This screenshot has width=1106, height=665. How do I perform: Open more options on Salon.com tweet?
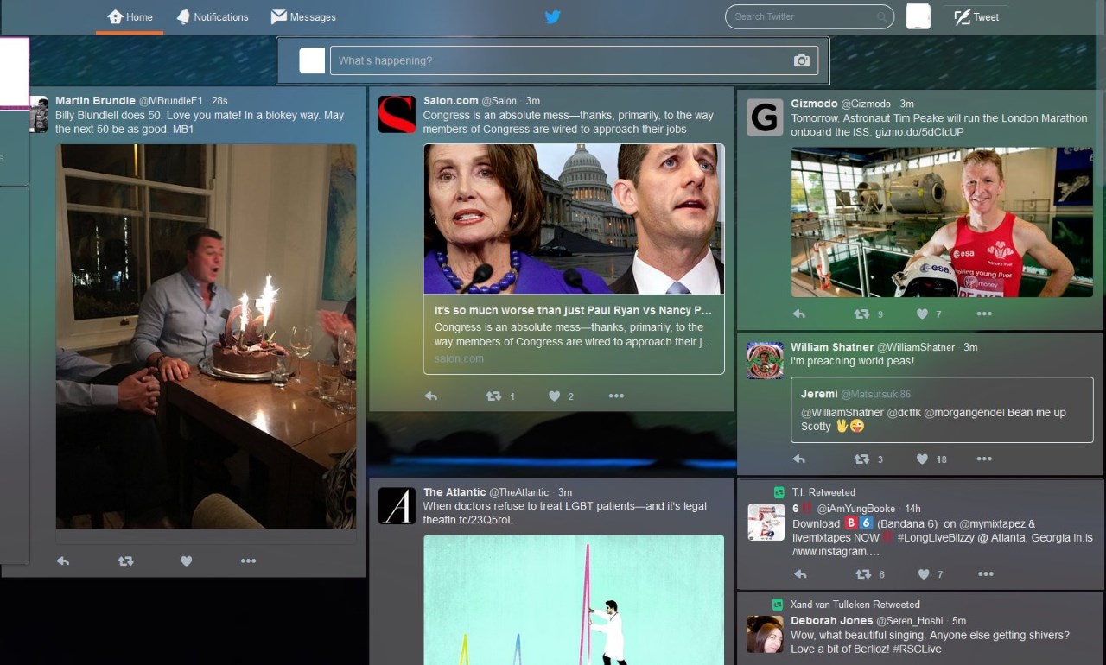(616, 396)
